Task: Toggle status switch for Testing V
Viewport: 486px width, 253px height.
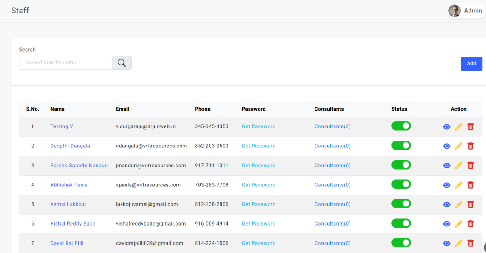Action: tap(401, 126)
